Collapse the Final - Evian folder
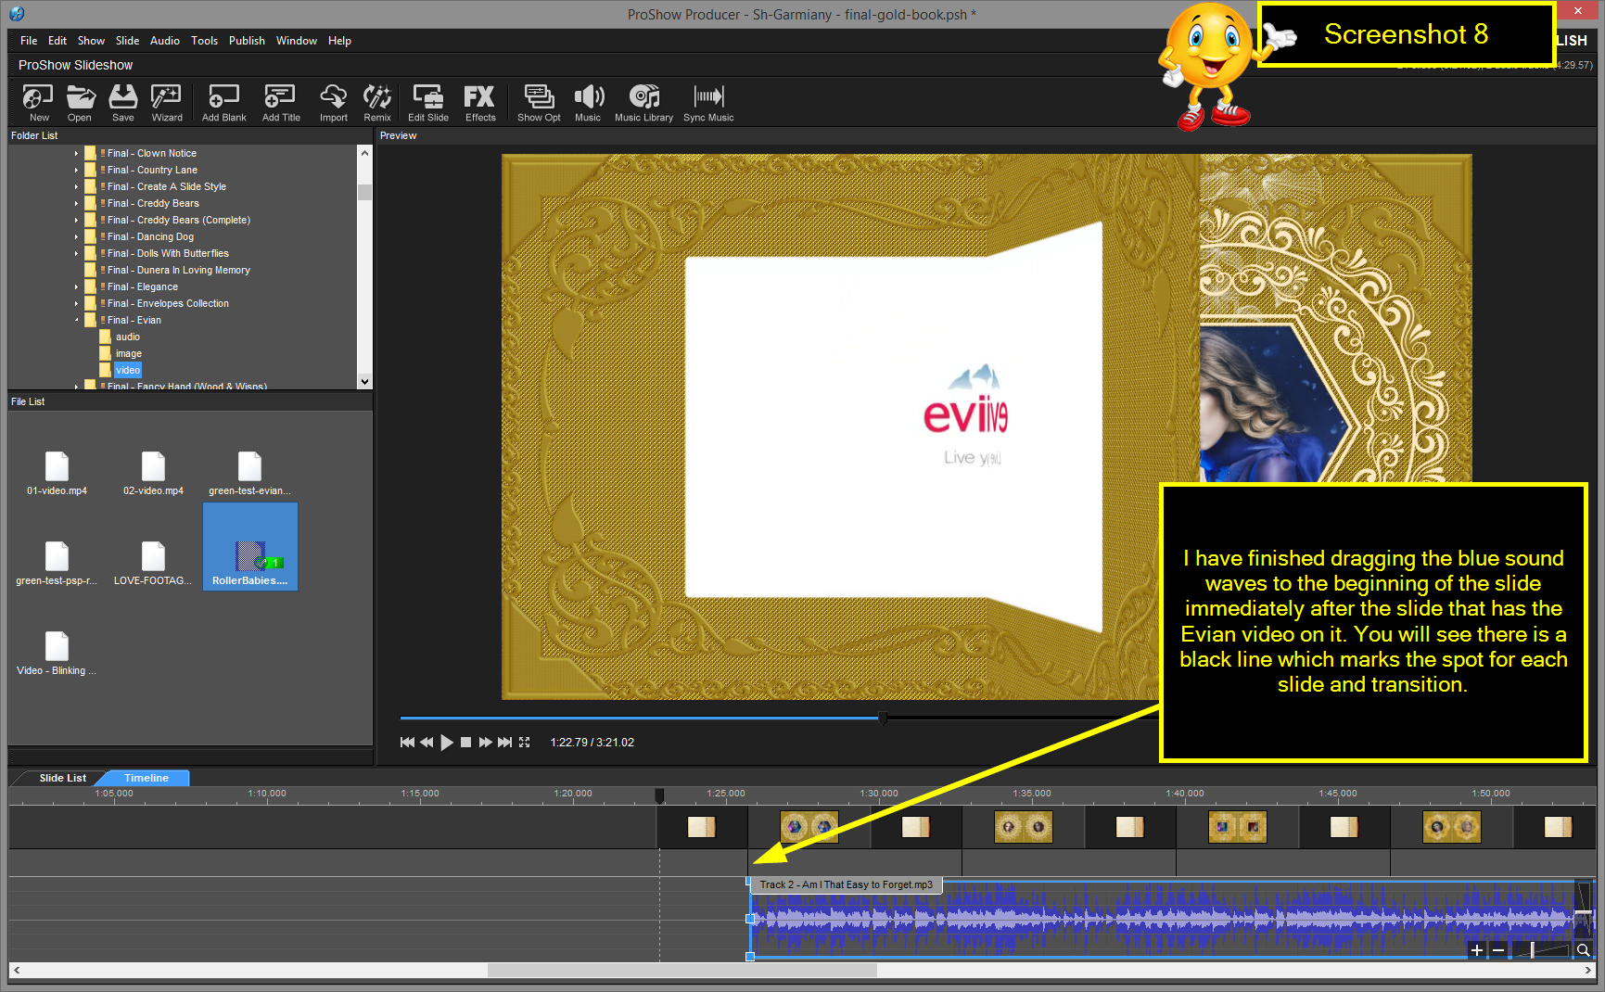The image size is (1605, 992). pyautogui.click(x=76, y=321)
